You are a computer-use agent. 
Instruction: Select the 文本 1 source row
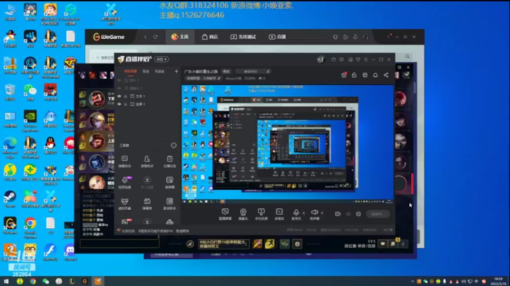click(148, 96)
